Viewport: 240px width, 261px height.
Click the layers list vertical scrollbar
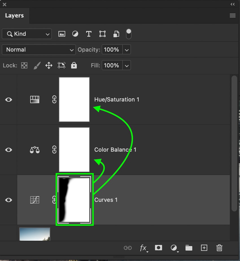234,143
